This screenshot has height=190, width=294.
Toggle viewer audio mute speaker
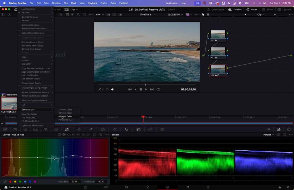[x=113, y=89]
